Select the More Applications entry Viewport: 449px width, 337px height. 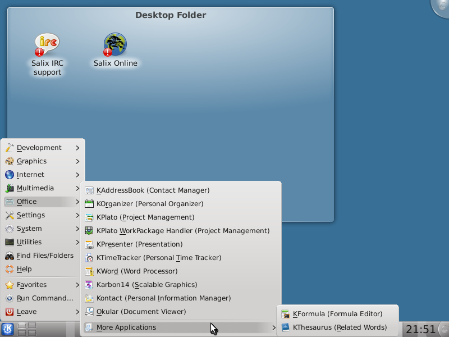181,327
